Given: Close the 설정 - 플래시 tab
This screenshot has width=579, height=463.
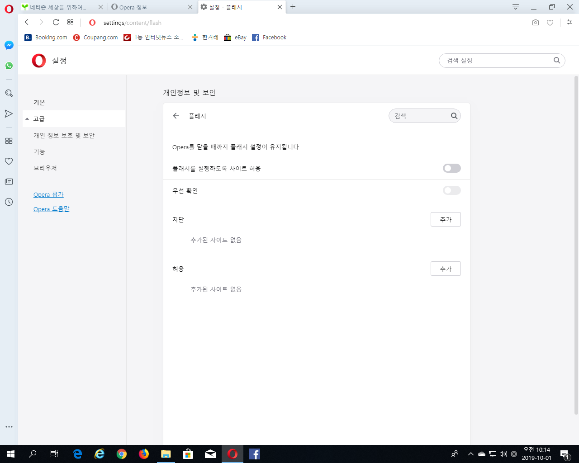Looking at the screenshot, I should coord(280,7).
